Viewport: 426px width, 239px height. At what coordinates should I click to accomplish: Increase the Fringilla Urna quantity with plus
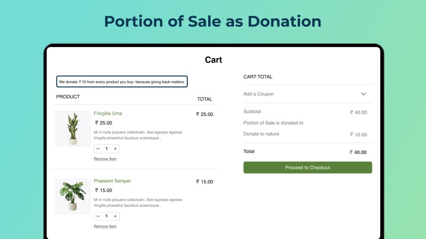pyautogui.click(x=115, y=149)
